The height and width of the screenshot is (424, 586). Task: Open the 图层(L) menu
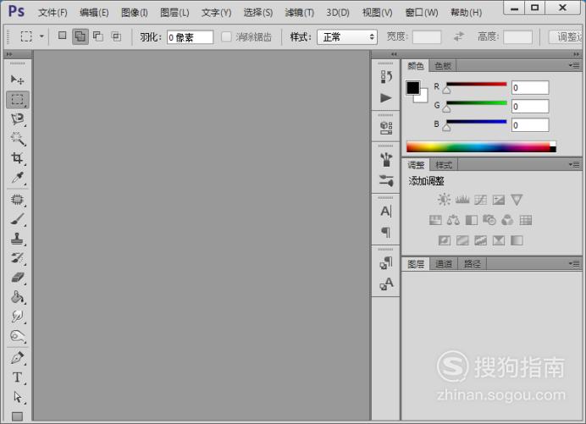point(174,13)
